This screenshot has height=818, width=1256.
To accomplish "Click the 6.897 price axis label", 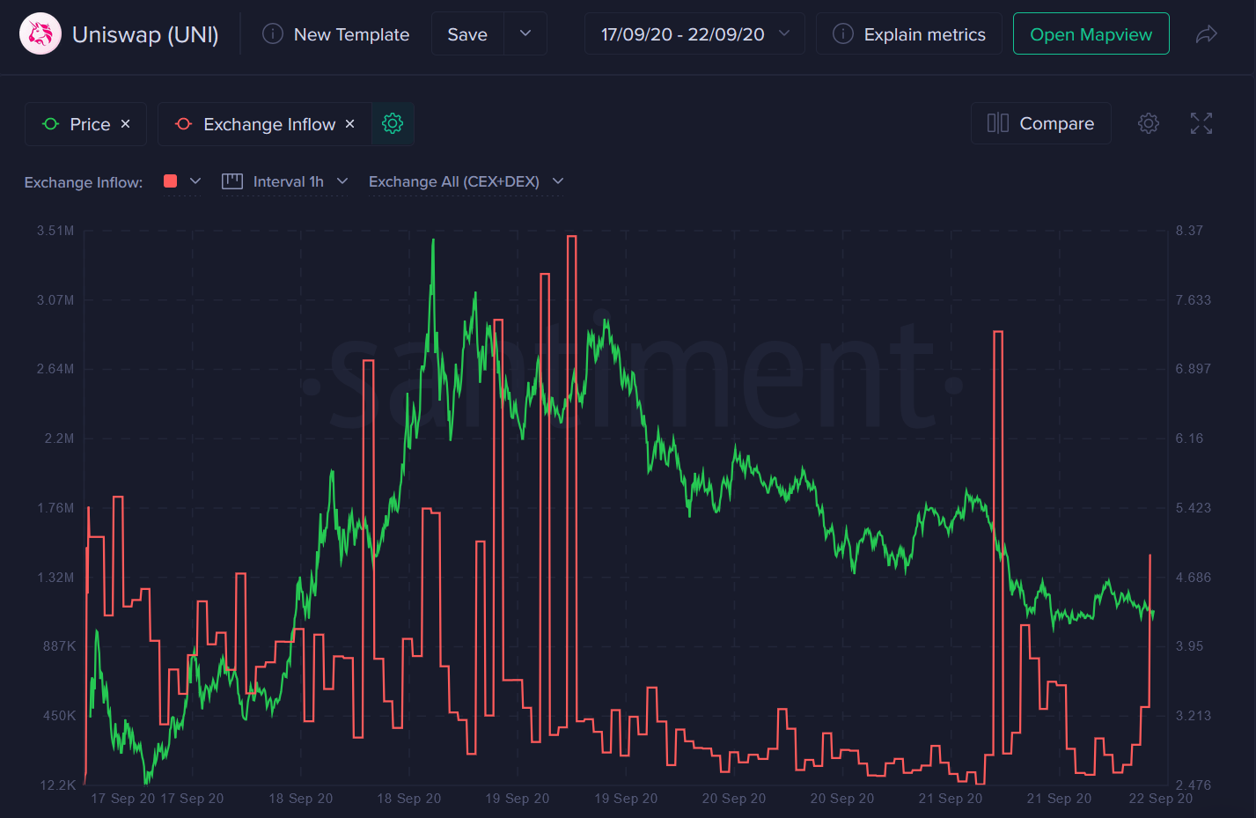I will 1194,369.
